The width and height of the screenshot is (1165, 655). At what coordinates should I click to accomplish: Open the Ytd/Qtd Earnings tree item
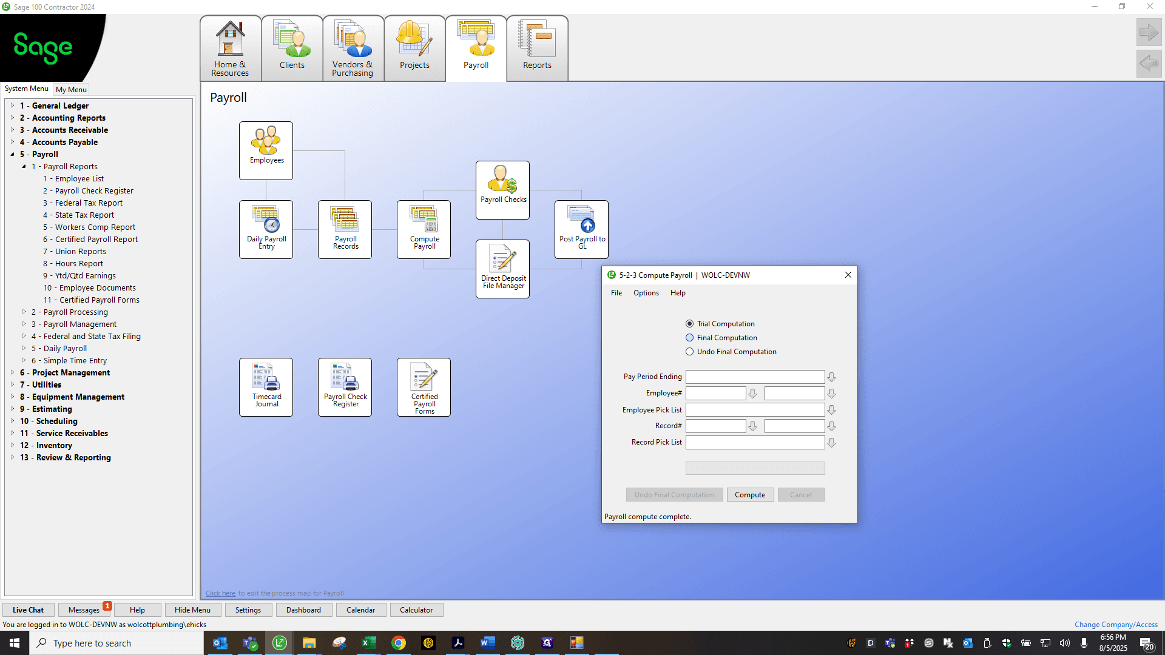click(x=79, y=275)
